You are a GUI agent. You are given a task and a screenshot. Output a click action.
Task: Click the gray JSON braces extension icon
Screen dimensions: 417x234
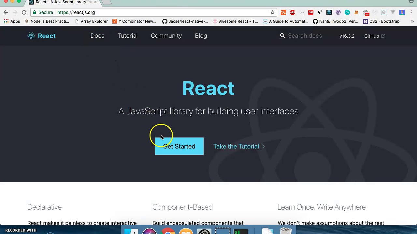point(302,12)
